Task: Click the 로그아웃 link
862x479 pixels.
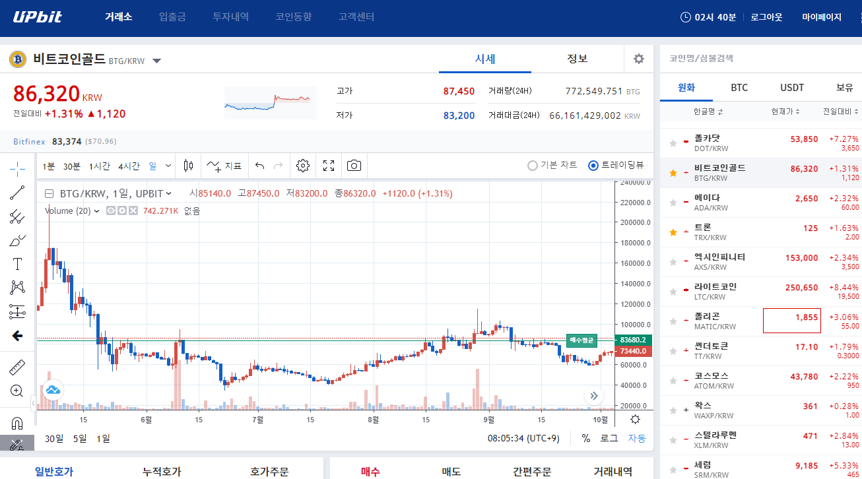Action: tap(766, 17)
